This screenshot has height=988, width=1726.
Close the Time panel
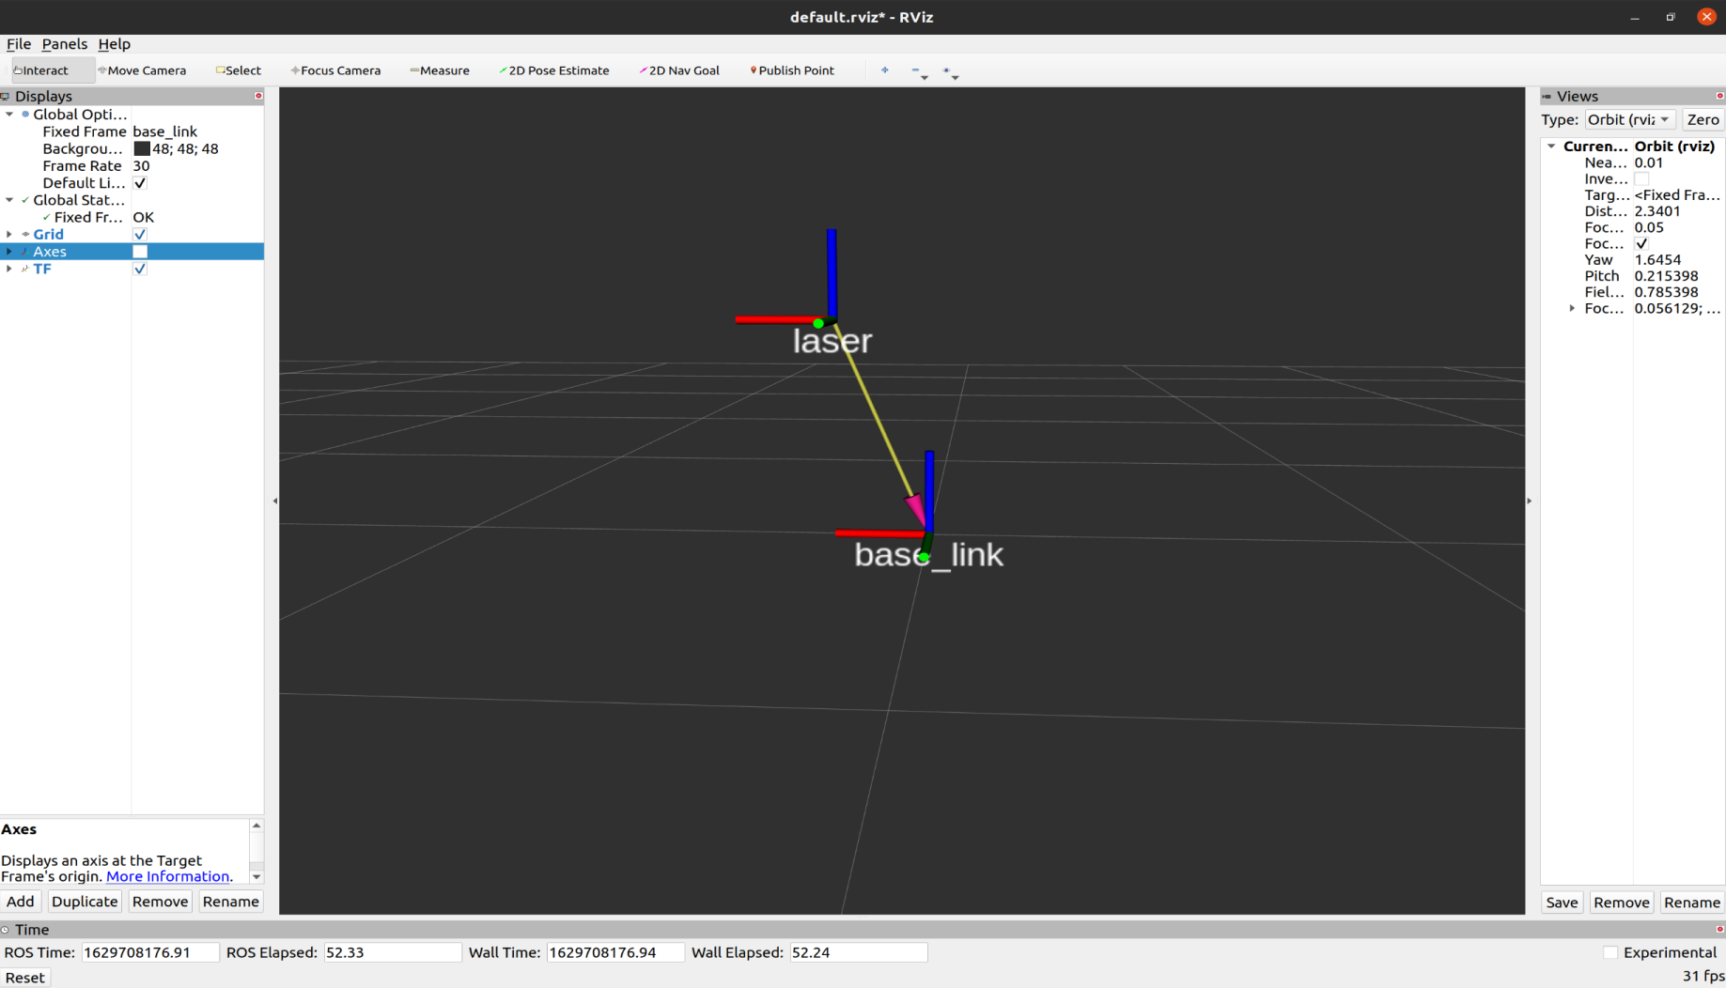(x=1719, y=929)
